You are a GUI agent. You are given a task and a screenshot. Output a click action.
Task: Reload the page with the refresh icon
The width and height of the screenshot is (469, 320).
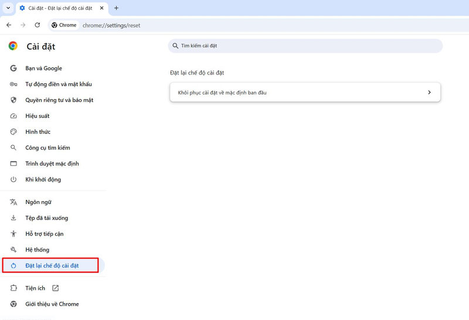(38, 25)
